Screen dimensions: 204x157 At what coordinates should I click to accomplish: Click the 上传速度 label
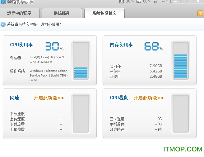point(17,119)
